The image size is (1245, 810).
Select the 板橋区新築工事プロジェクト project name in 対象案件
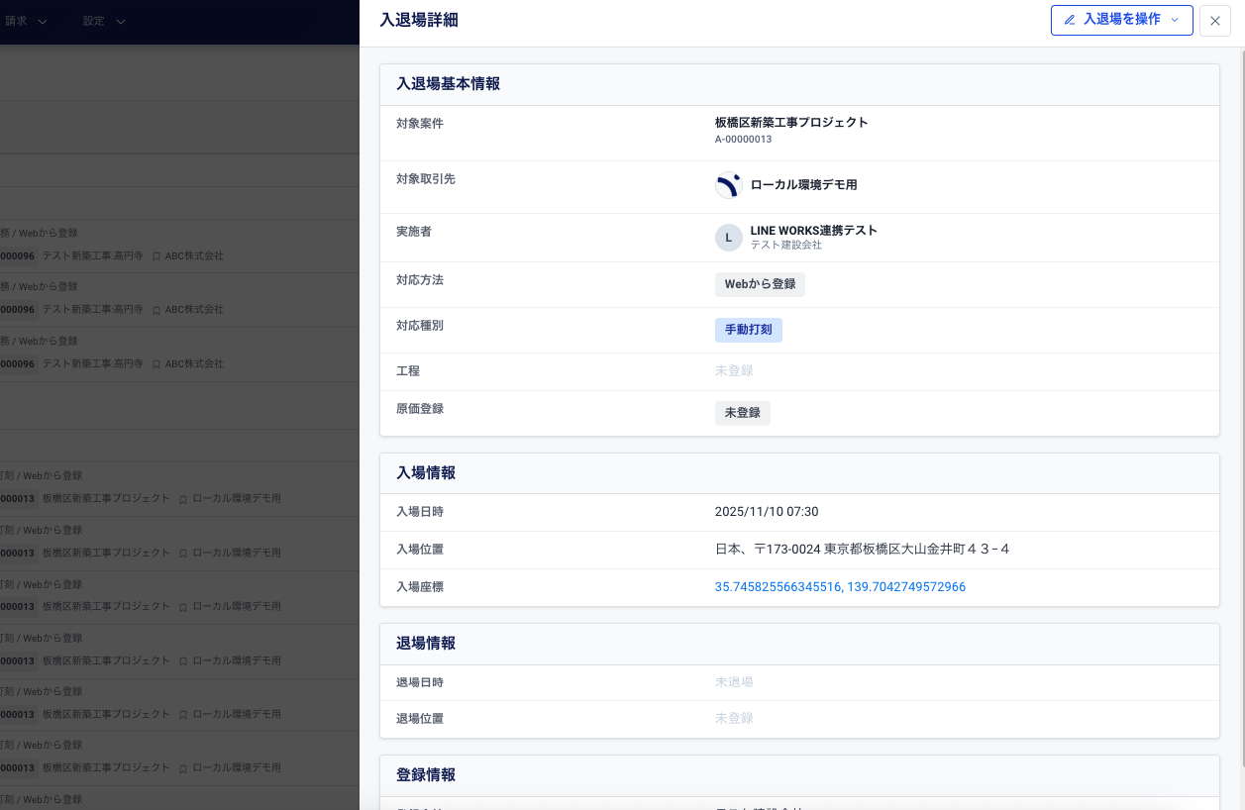(791, 123)
